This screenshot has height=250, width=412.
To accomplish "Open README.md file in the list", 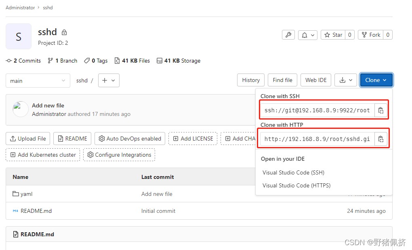I will click(36, 211).
